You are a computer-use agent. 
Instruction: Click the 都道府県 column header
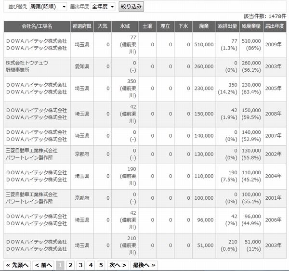coord(82,26)
